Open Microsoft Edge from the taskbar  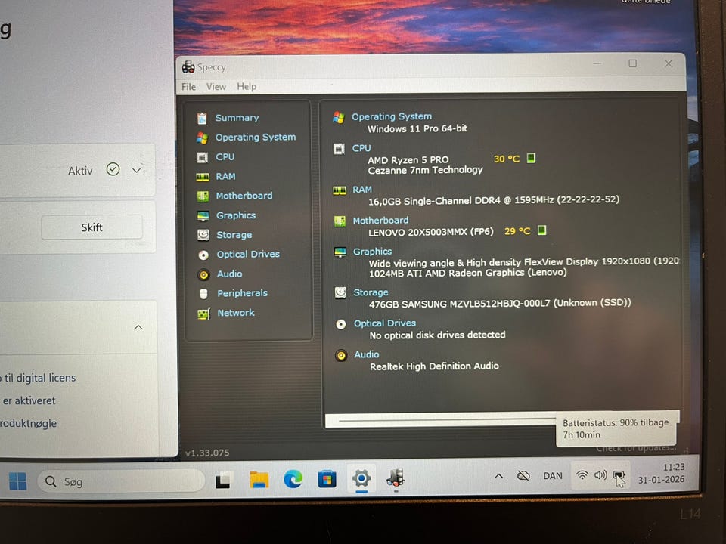[293, 479]
